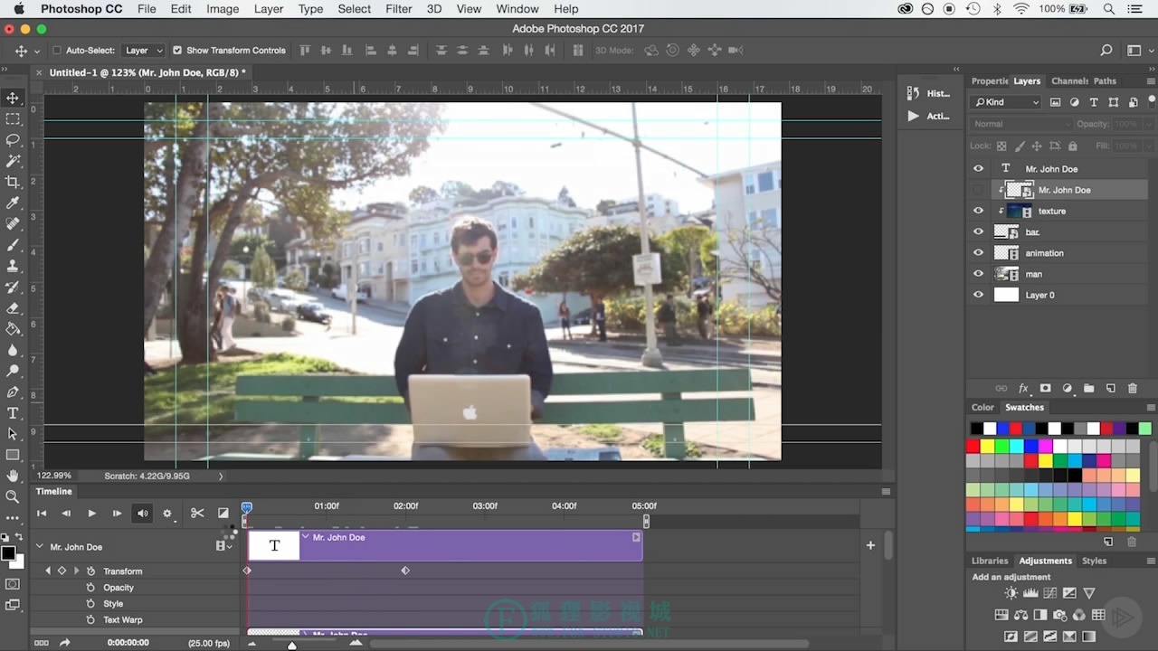Open the Mr. John Doe track filmstrip menu
1158x651 pixels.
[223, 546]
